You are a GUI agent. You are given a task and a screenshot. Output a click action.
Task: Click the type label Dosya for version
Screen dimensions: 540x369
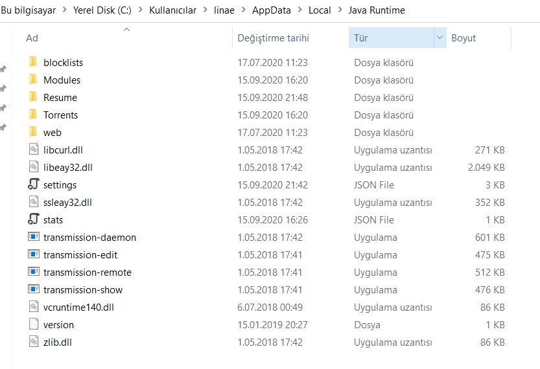[x=367, y=324]
